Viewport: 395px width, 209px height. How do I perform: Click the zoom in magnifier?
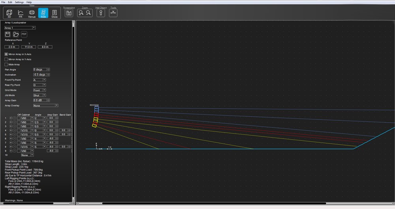81,13
